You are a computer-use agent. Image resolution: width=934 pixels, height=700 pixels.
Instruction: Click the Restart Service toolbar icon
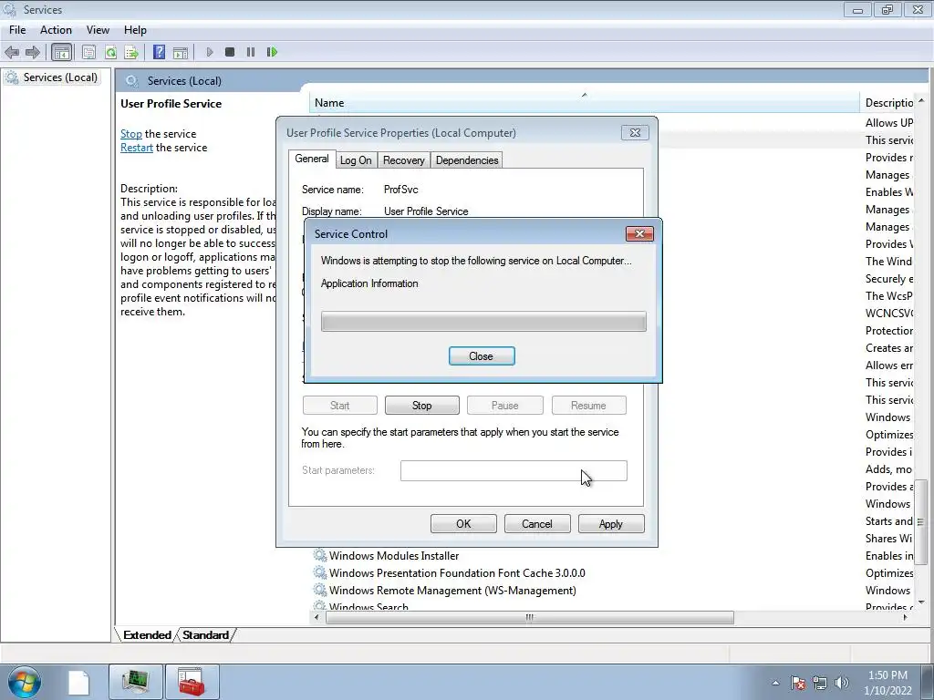pyautogui.click(x=272, y=52)
